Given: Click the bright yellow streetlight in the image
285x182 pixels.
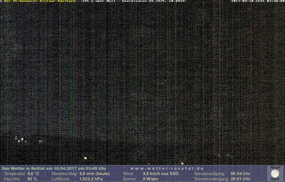Looking at the screenshot, I should coord(85,158).
